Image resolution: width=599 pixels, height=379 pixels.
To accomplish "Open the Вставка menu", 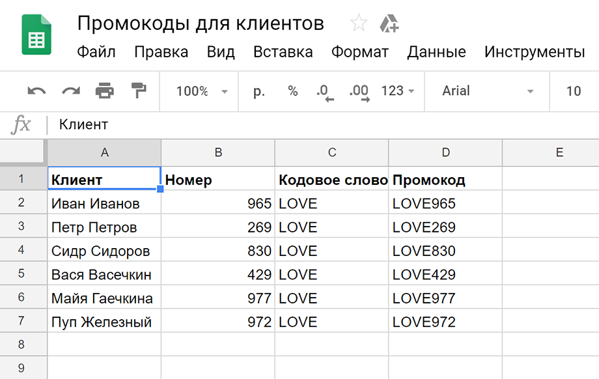I will click(283, 52).
